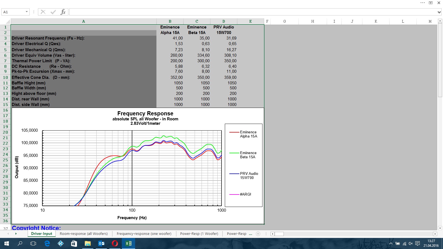Open the Name Box dropdown arrow

[27, 12]
